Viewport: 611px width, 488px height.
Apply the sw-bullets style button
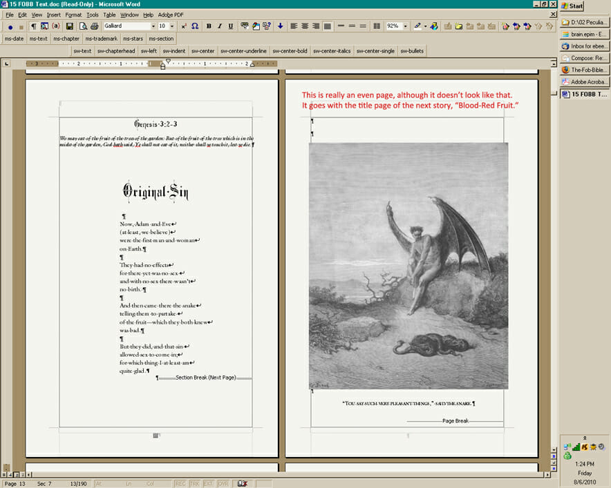pos(412,51)
